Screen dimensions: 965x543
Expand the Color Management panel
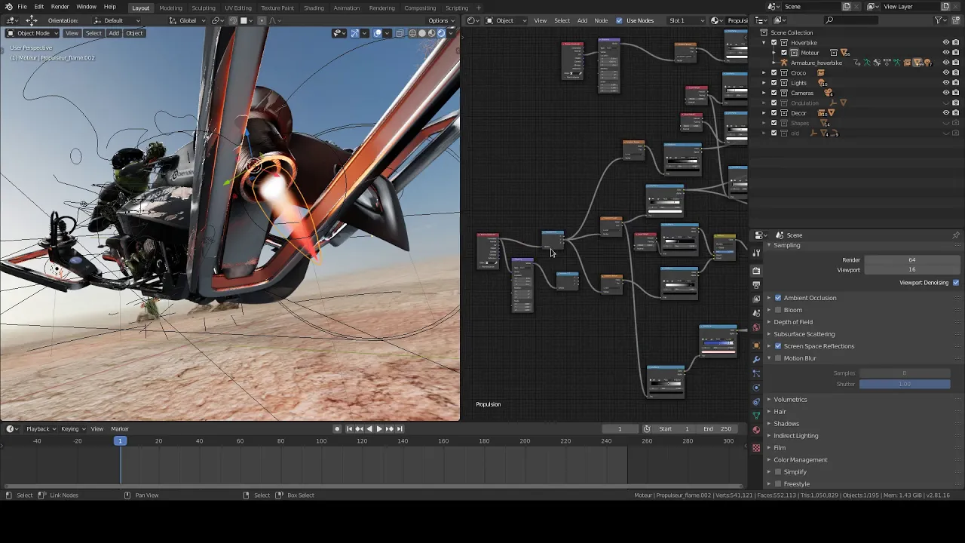[800, 460]
